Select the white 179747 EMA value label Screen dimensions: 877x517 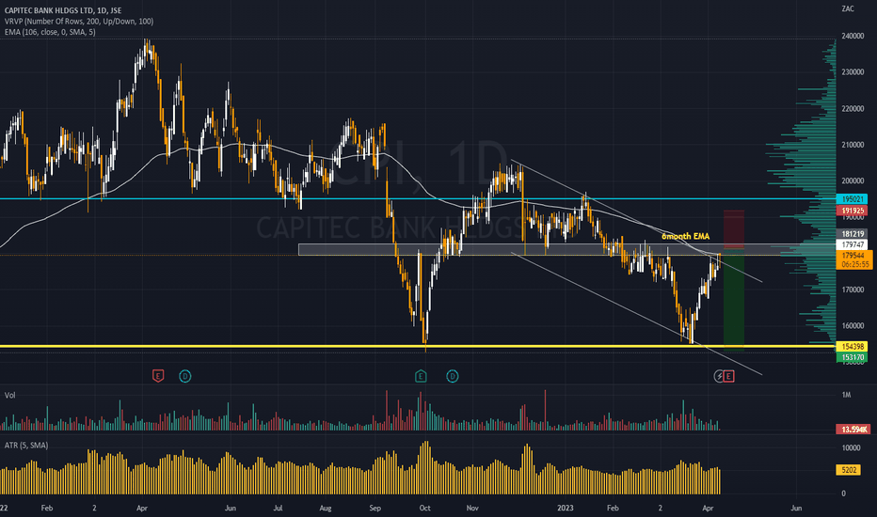(853, 244)
